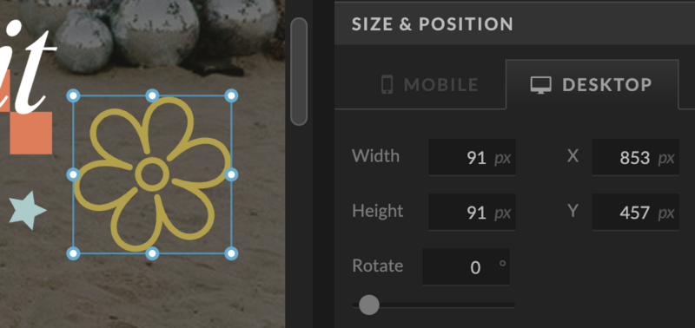The height and width of the screenshot is (328, 695).
Task: Select the light blue star shape
Action: pos(28,210)
